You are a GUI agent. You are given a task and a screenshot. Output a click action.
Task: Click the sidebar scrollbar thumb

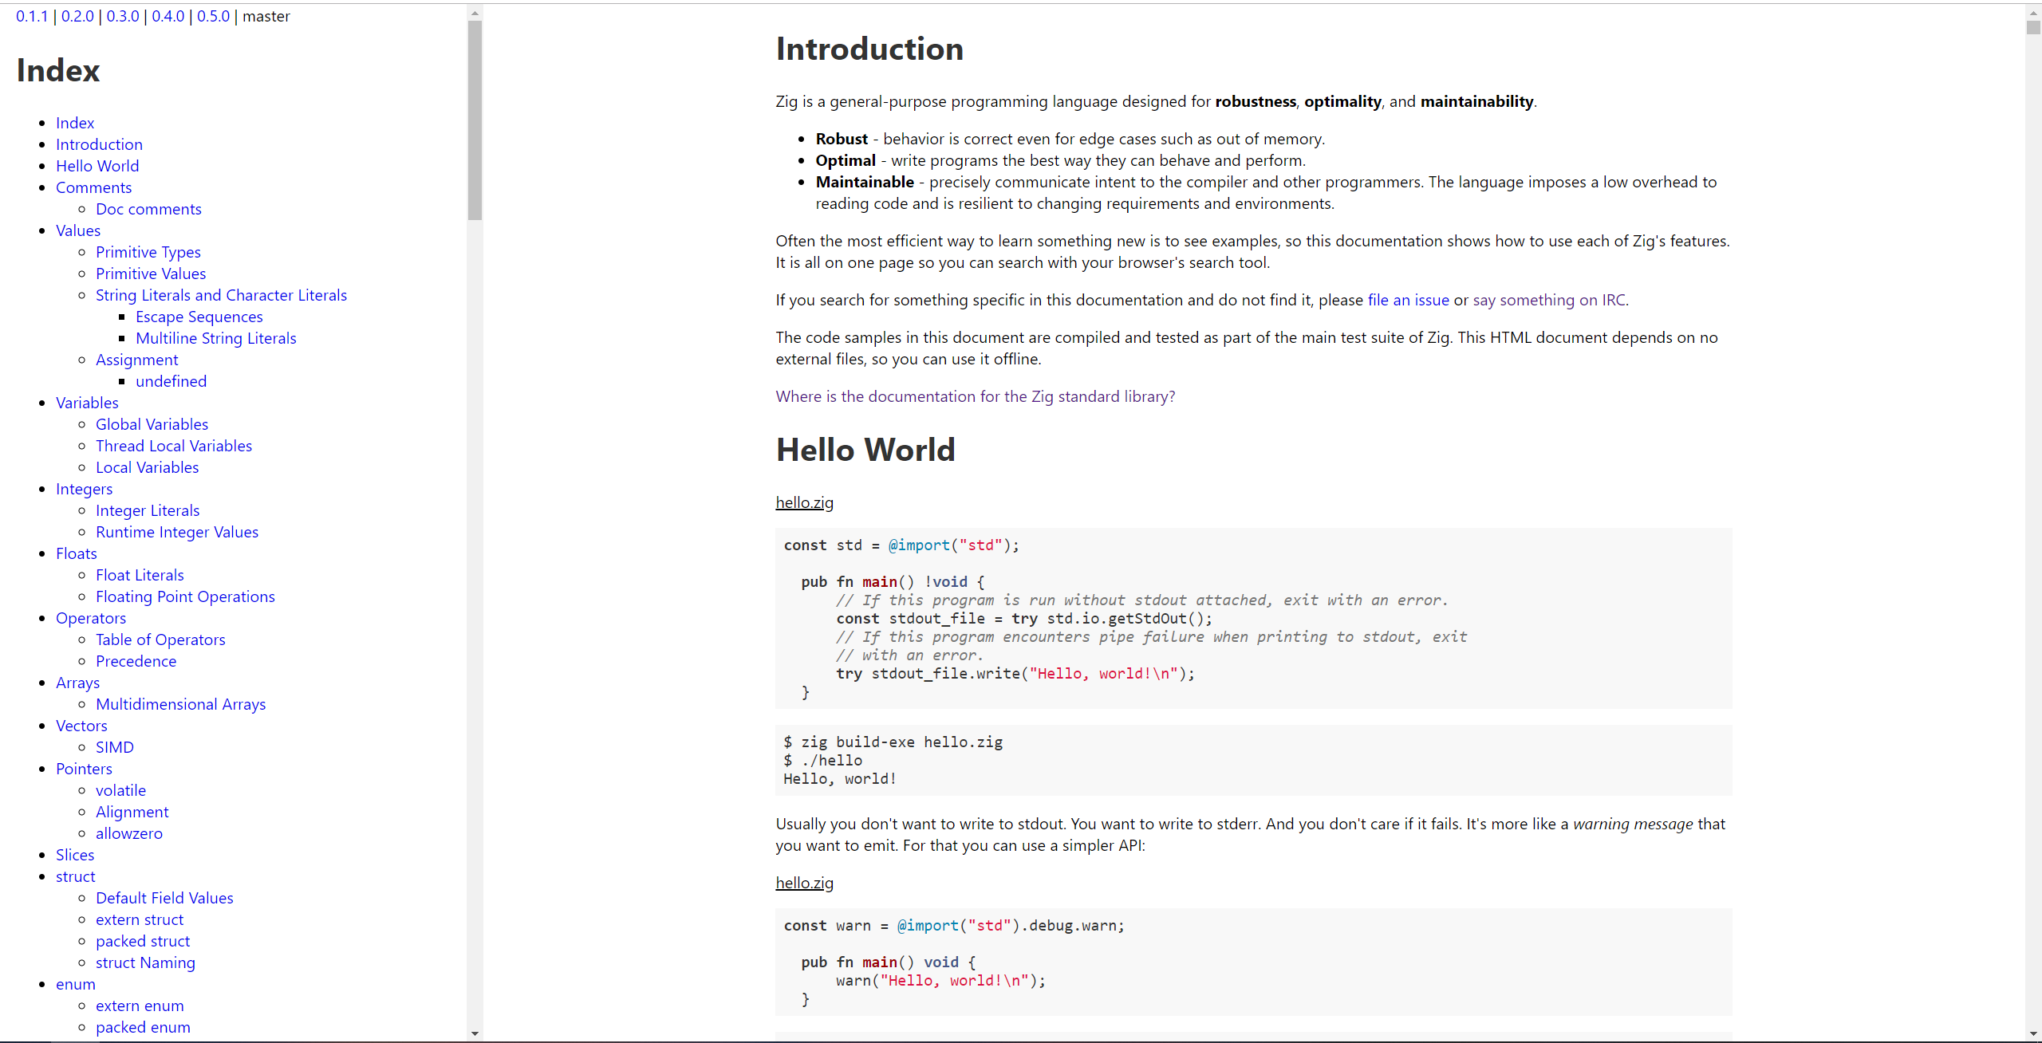coord(475,120)
